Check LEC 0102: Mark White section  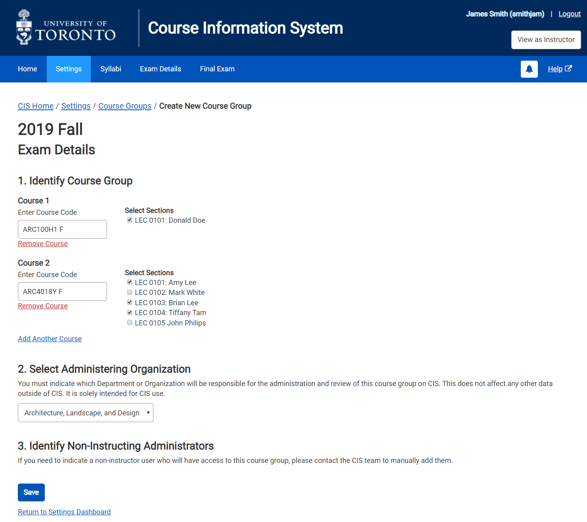[x=130, y=292]
